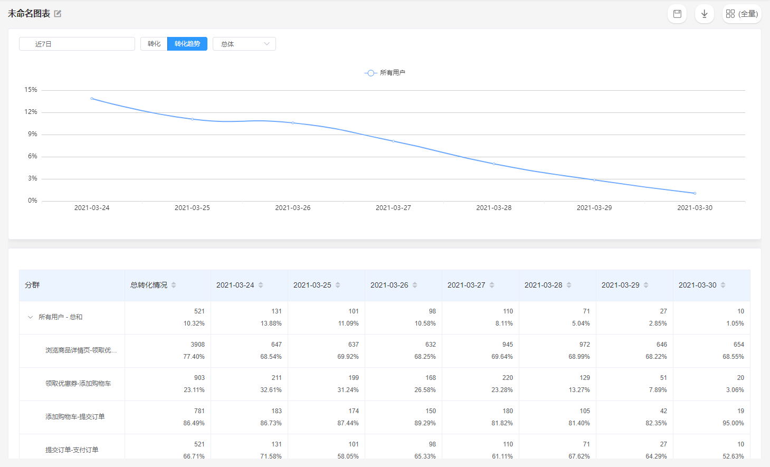Screen dimensions: 770x467
Task: Open the 全量 grid view button
Action: (x=742, y=14)
